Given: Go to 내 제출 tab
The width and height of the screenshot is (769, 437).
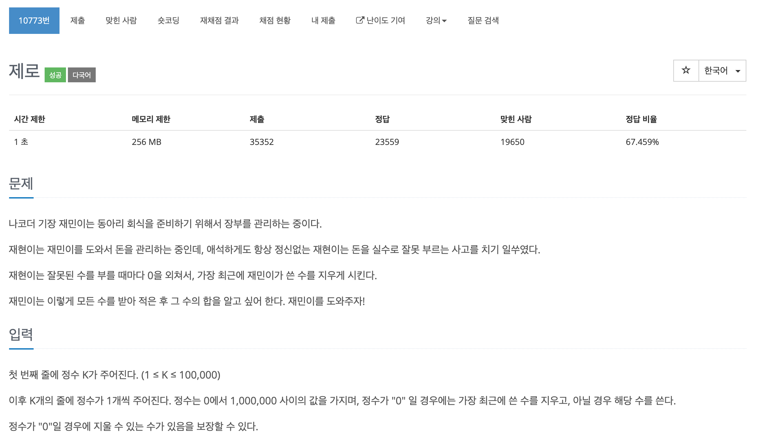Looking at the screenshot, I should pos(323,21).
